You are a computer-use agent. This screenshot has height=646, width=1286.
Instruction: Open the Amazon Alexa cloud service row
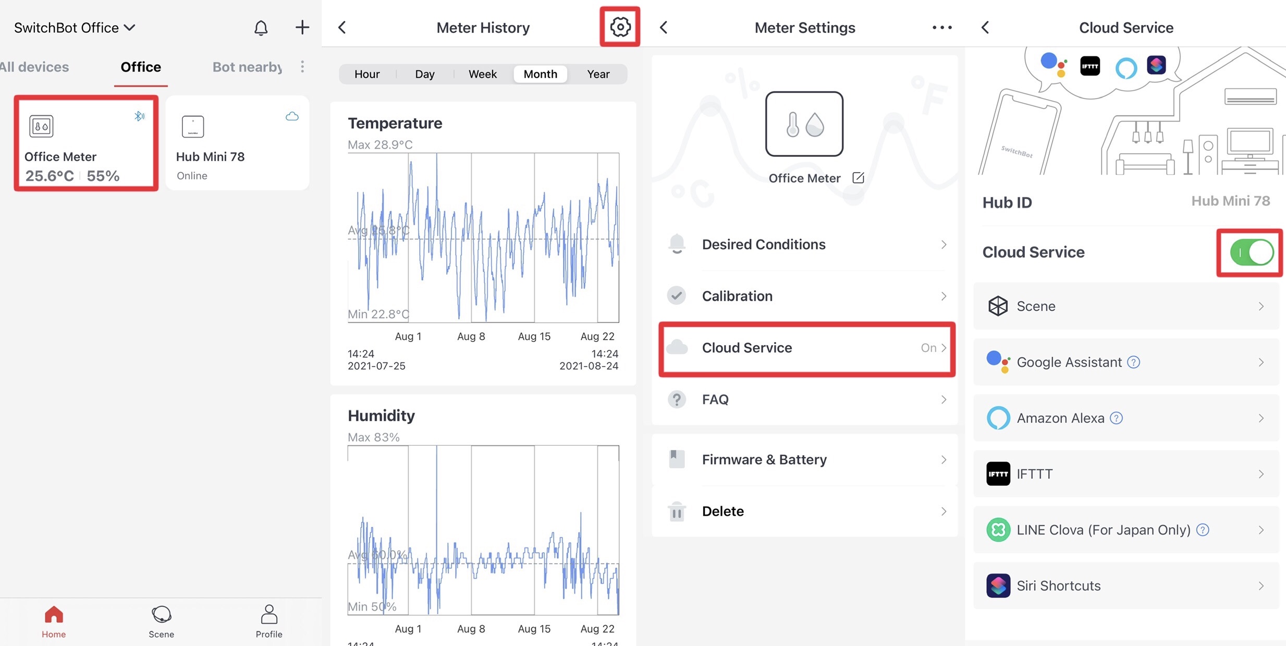pos(1126,418)
